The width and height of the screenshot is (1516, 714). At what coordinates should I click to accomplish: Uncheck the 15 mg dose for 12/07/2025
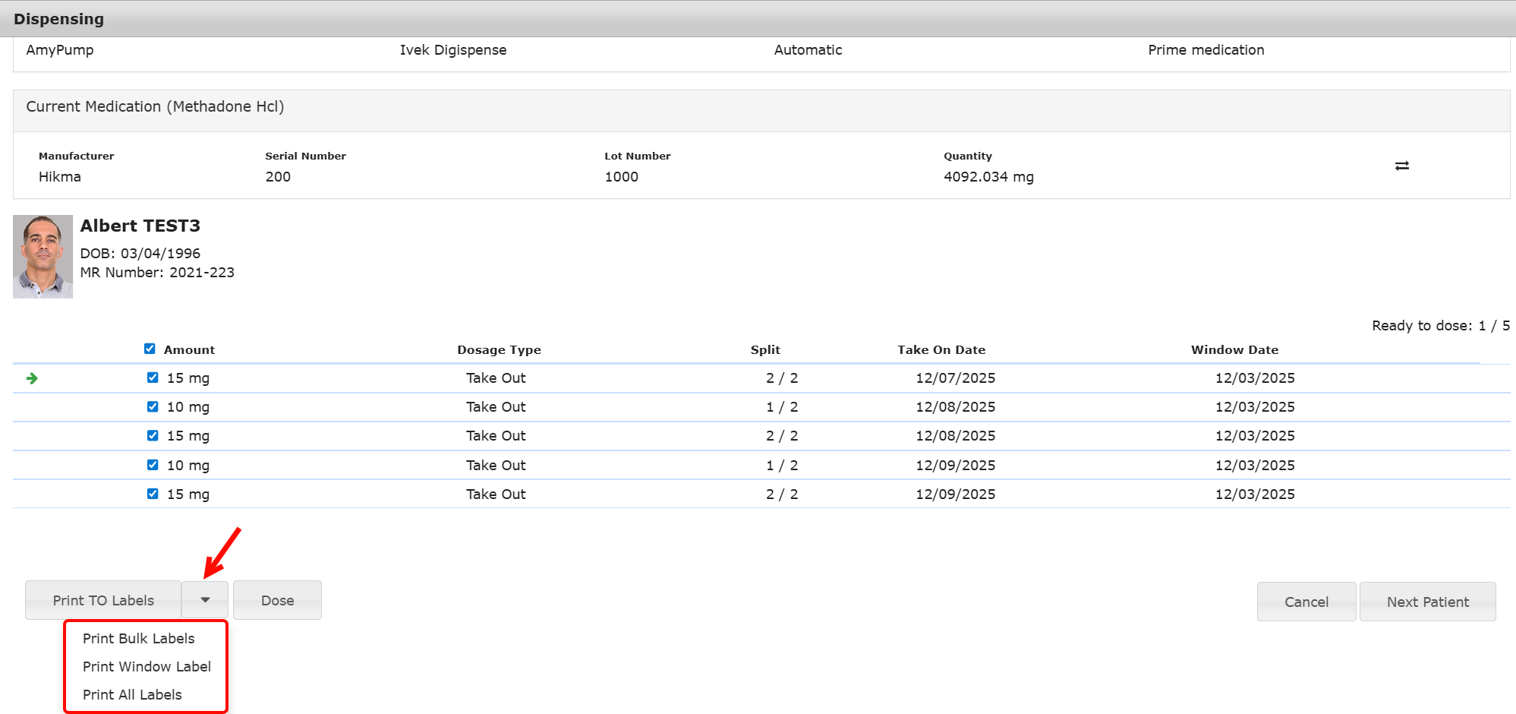click(x=153, y=378)
